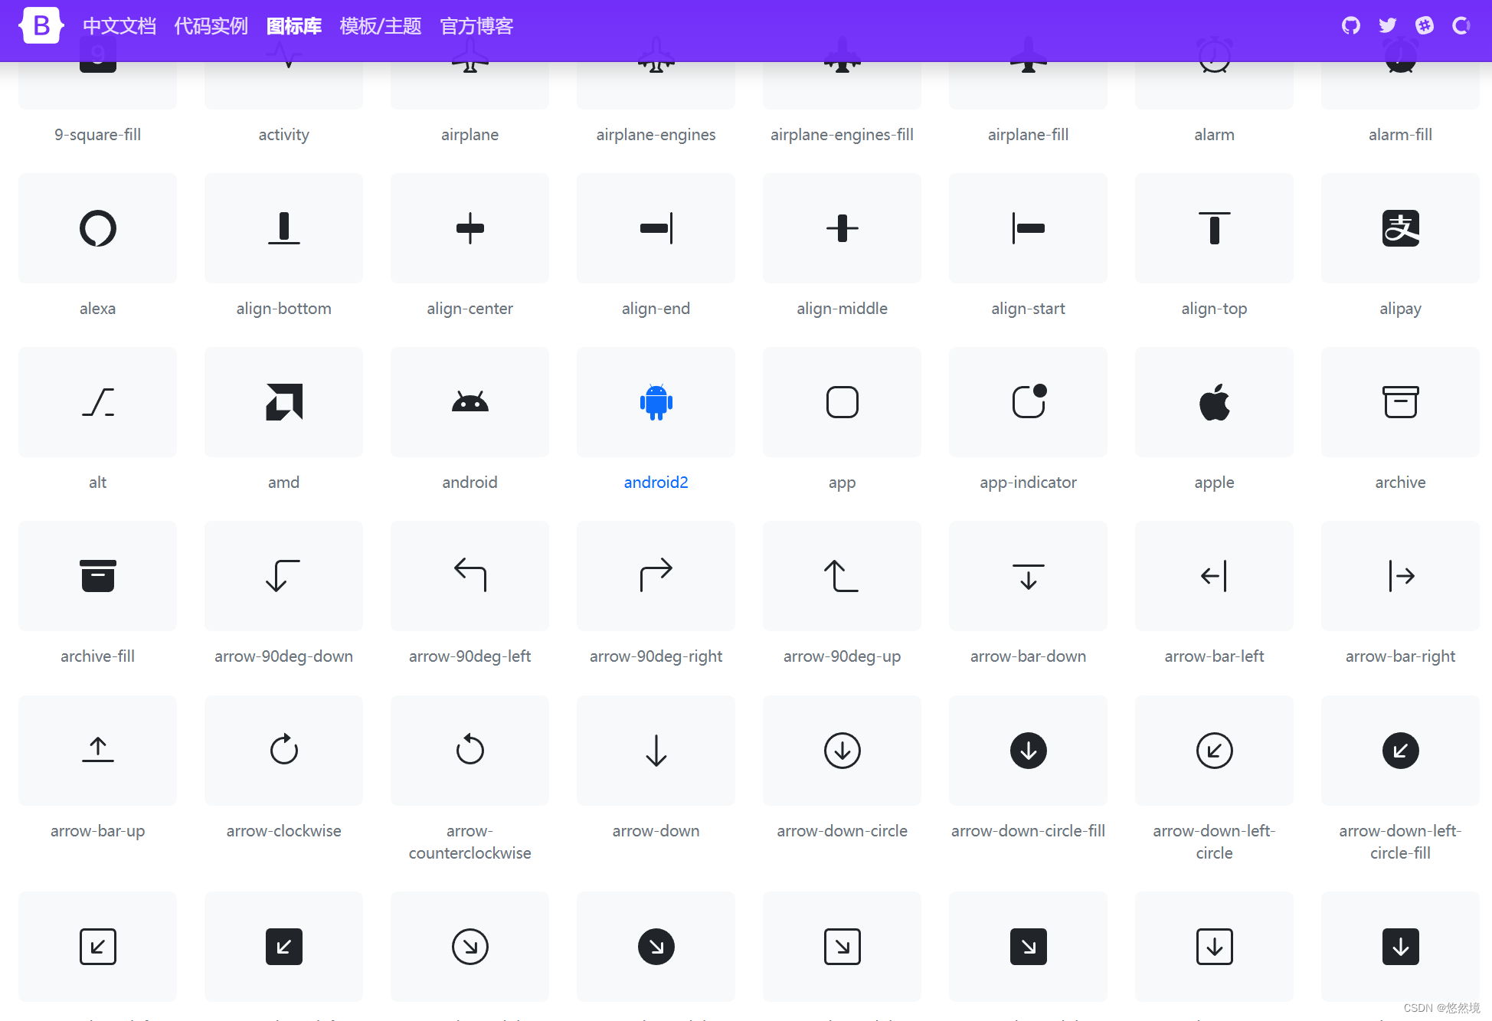Screen dimensions: 1492x1021
Task: Select the app rounded-square icon
Action: point(842,402)
